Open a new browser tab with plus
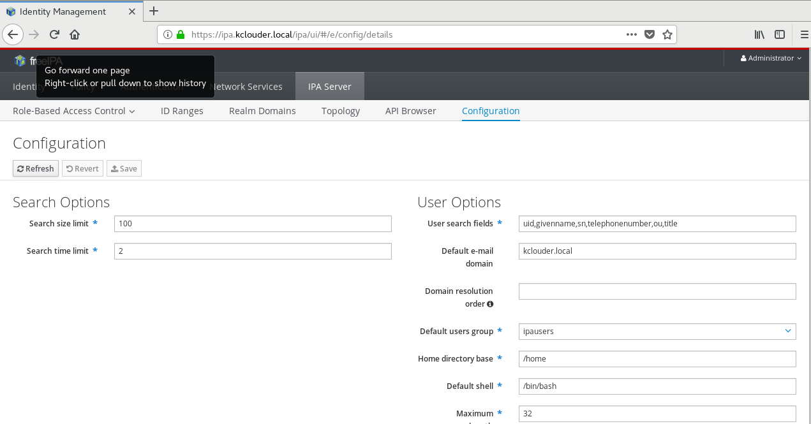 154,11
